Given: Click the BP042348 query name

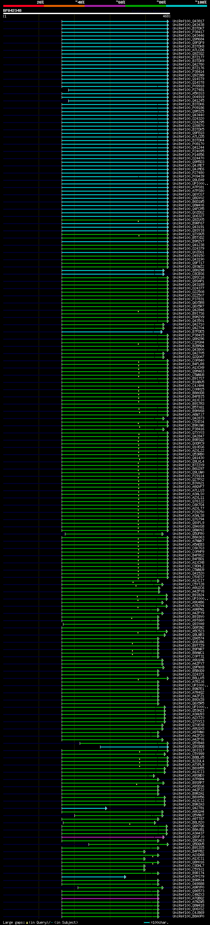Looking at the screenshot, I should coord(12,11).
